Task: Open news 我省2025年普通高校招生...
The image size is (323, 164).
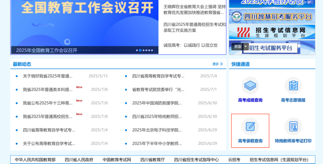Action: 48,117
